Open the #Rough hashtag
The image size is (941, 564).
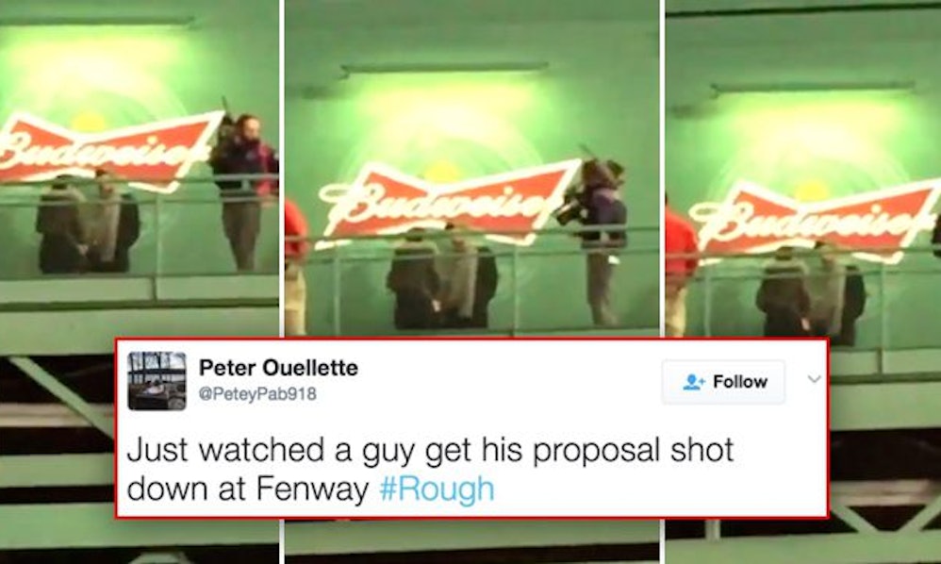pyautogui.click(x=437, y=489)
